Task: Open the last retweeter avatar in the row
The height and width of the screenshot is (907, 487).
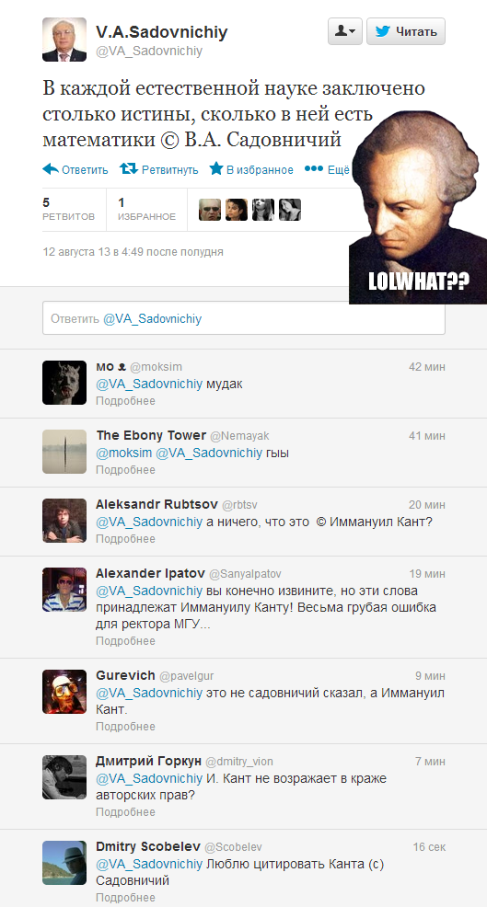Action: coord(290,210)
